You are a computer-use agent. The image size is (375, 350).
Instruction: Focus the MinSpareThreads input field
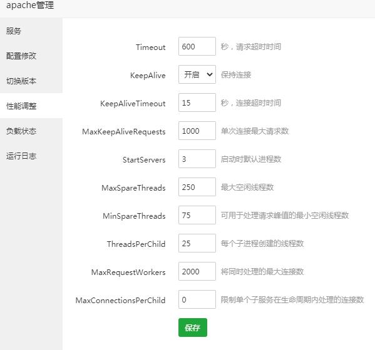tap(197, 215)
